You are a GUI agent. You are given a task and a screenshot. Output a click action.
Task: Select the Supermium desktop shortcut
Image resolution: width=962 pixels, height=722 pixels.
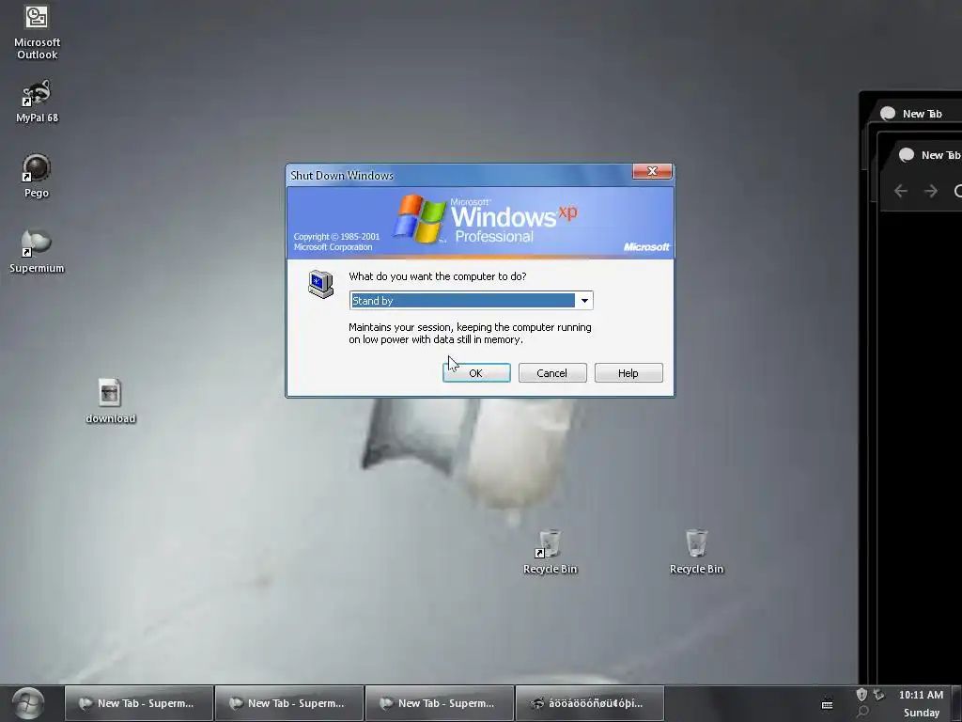point(37,252)
